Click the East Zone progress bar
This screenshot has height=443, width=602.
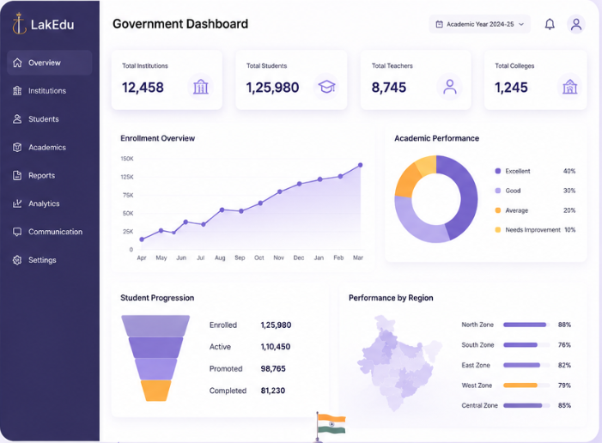pos(526,365)
